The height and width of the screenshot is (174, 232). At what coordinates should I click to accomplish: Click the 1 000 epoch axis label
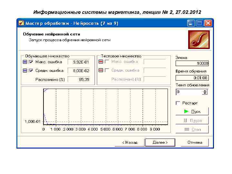coord(55,129)
